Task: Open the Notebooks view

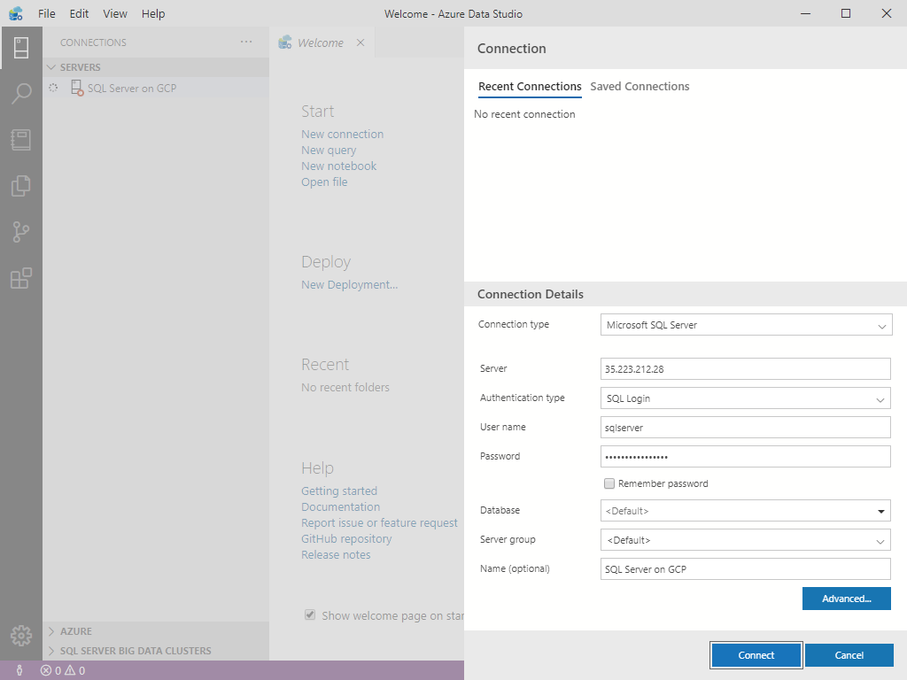Action: pyautogui.click(x=21, y=140)
